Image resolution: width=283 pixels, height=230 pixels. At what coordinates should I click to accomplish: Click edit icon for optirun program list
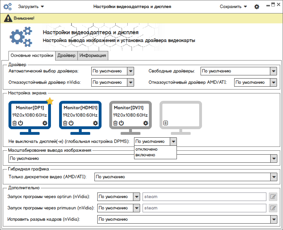pos(273,197)
